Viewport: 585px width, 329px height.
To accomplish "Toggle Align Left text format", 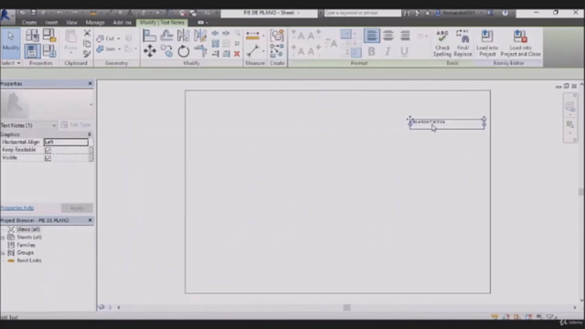I will pos(372,36).
